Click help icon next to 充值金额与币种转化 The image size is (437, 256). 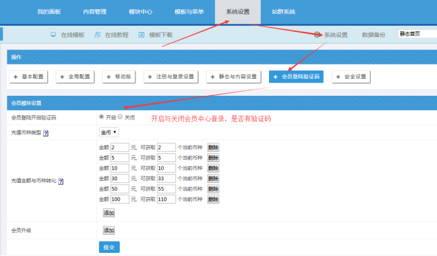61,181
